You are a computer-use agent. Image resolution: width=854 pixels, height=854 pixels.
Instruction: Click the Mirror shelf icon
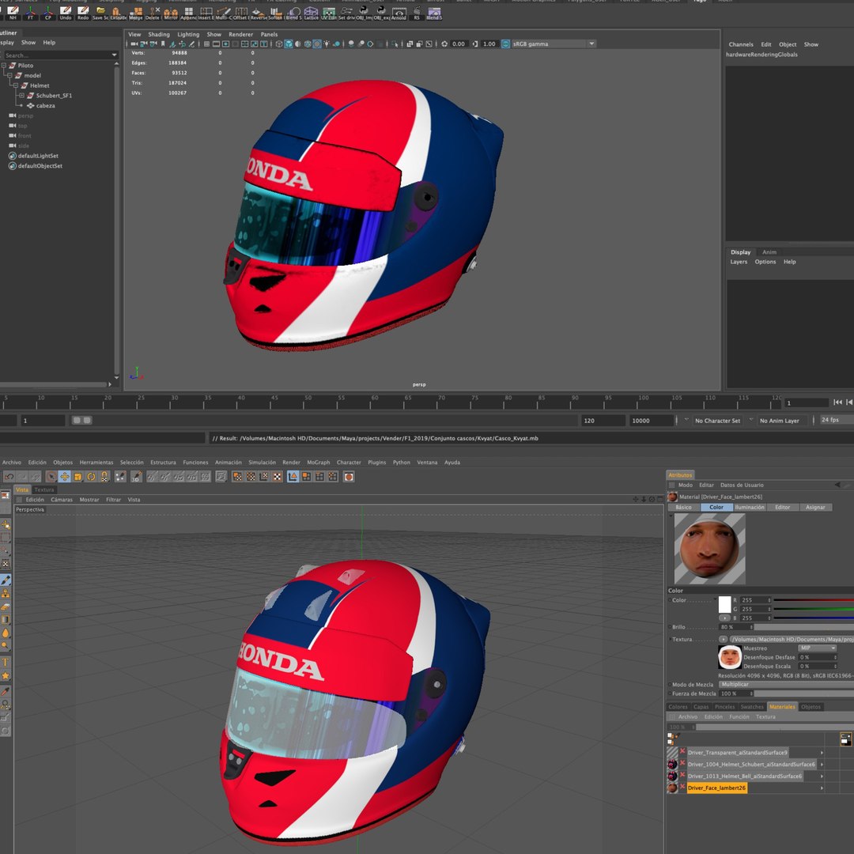tap(171, 13)
